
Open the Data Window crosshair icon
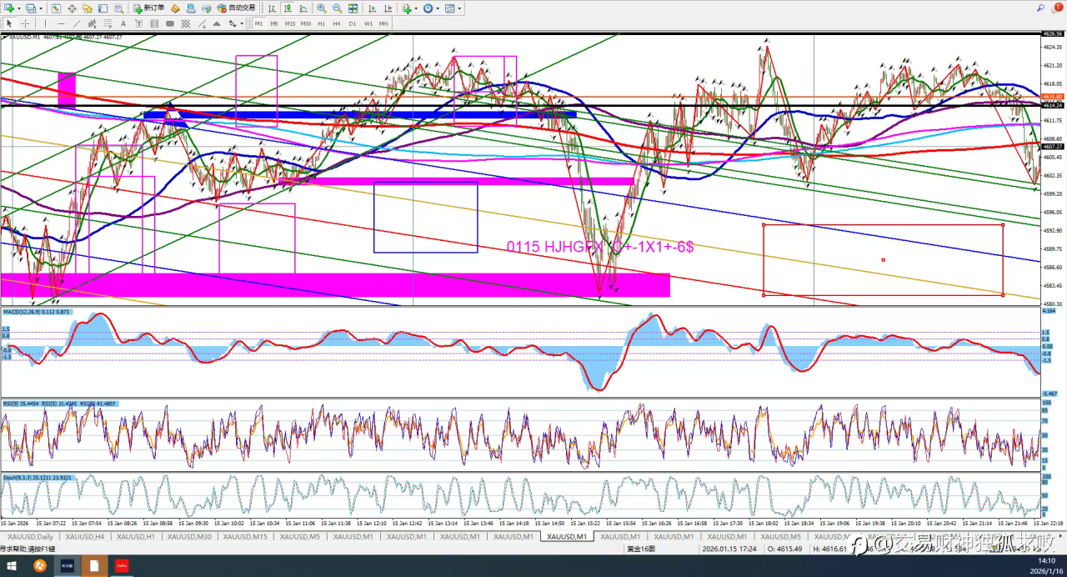(72, 8)
